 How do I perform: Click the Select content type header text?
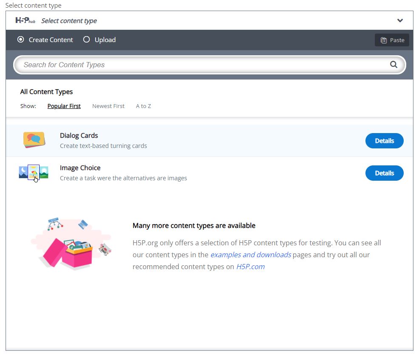point(69,21)
